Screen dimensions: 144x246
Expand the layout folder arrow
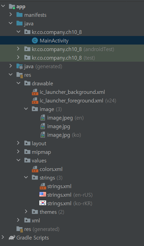coord(18,143)
